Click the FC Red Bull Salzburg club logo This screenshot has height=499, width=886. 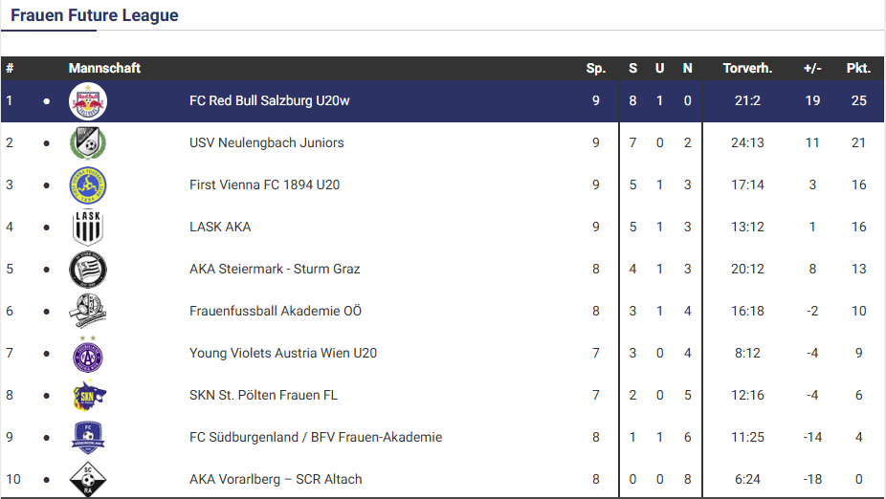coord(88,101)
